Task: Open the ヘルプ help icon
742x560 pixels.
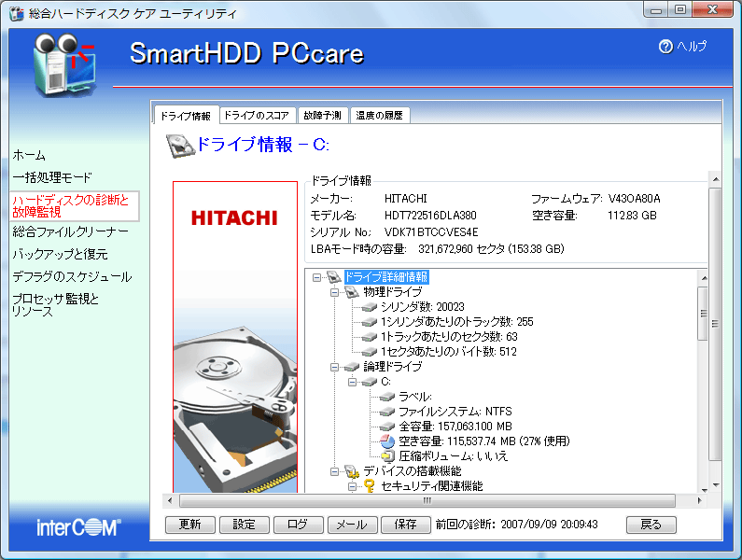Action: click(665, 47)
